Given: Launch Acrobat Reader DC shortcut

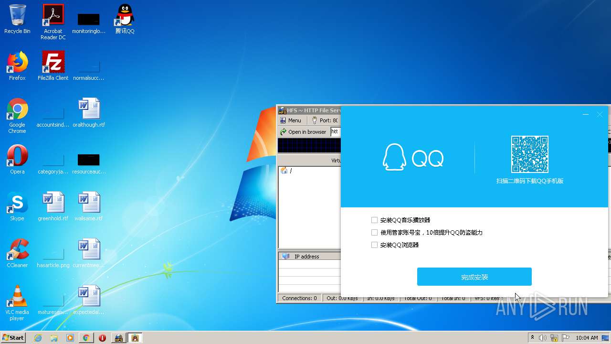Looking at the screenshot, I should tap(53, 22).
